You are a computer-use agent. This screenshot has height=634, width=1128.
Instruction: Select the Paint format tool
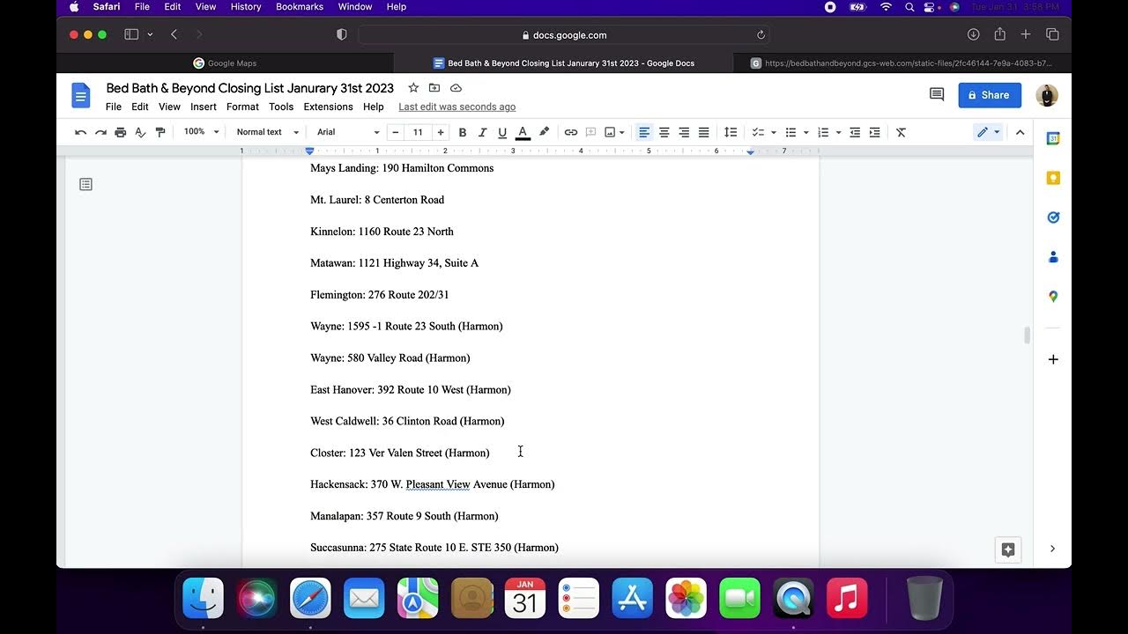pyautogui.click(x=160, y=132)
